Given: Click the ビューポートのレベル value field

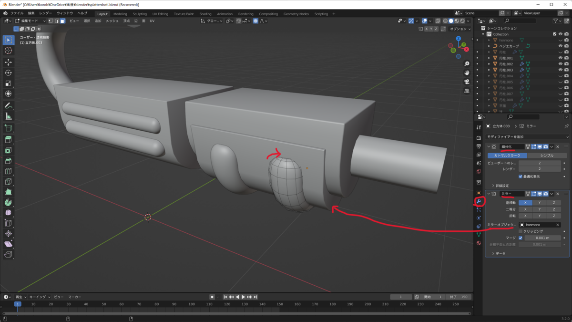Looking at the screenshot, I should (x=540, y=163).
